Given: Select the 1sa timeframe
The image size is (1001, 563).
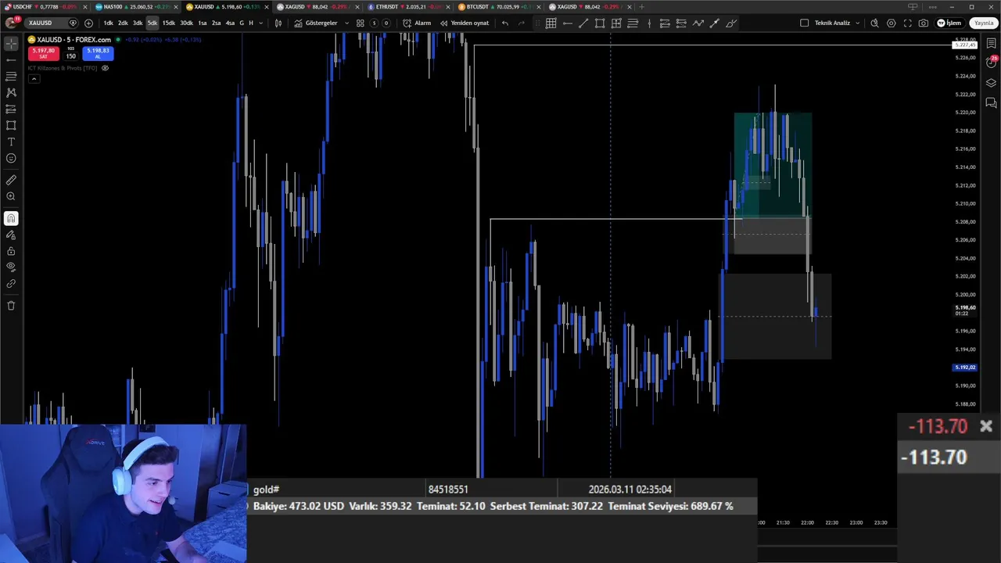Looking at the screenshot, I should pos(203,23).
